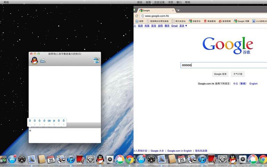Open iTunes in dock below QQ chat window

(x=71, y=159)
